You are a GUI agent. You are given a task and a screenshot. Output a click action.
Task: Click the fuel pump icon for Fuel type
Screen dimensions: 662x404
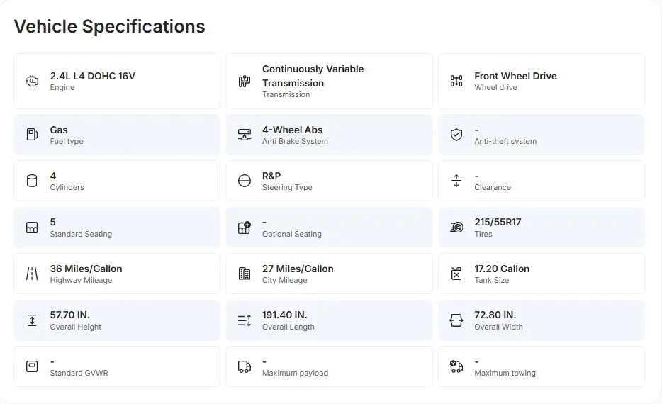pyautogui.click(x=32, y=135)
